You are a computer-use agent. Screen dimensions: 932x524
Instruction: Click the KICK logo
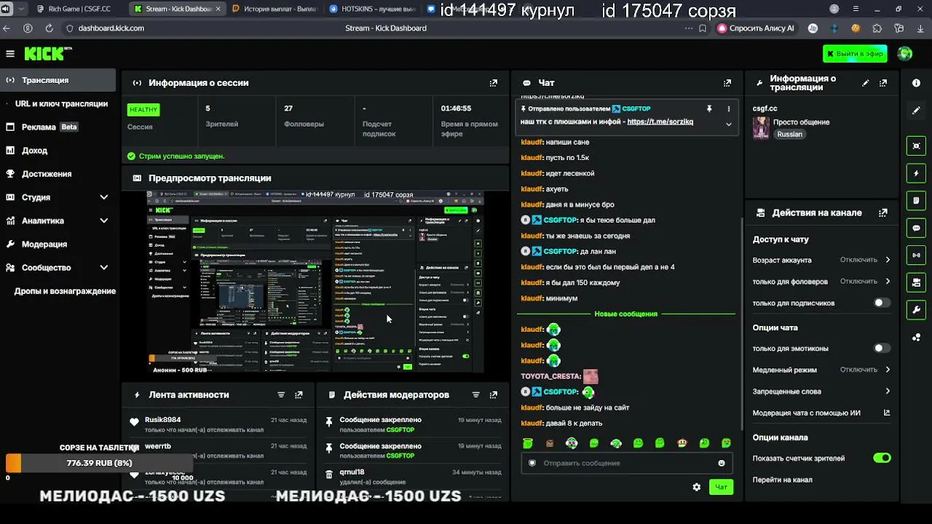pos(48,54)
